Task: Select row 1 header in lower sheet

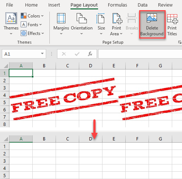Action: pyautogui.click(x=4, y=146)
